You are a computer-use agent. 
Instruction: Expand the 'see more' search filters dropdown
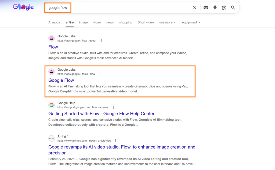(x=167, y=23)
